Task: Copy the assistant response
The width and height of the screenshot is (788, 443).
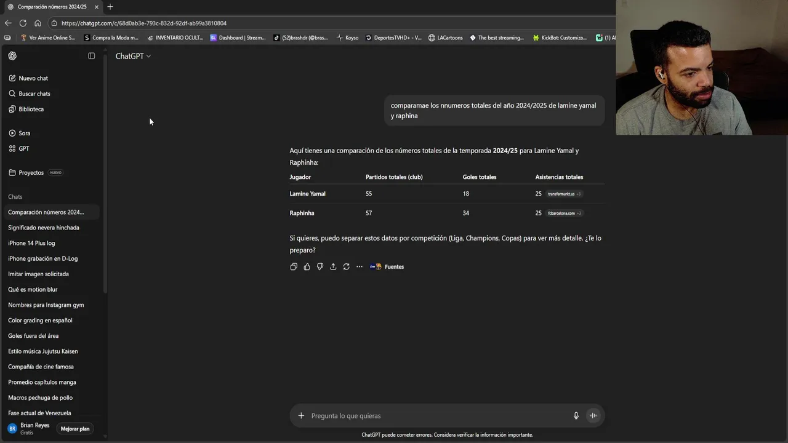Action: pyautogui.click(x=294, y=266)
